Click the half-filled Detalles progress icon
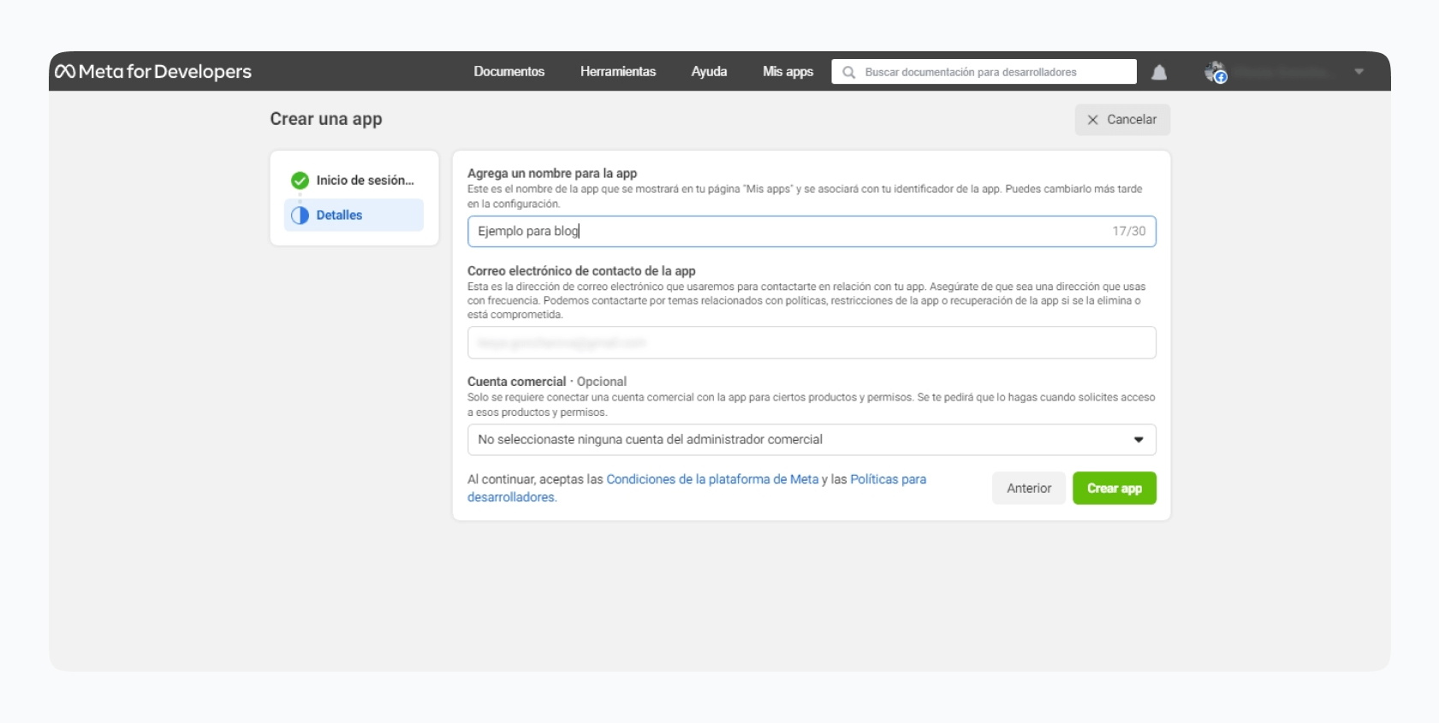The height and width of the screenshot is (723, 1439). 300,216
